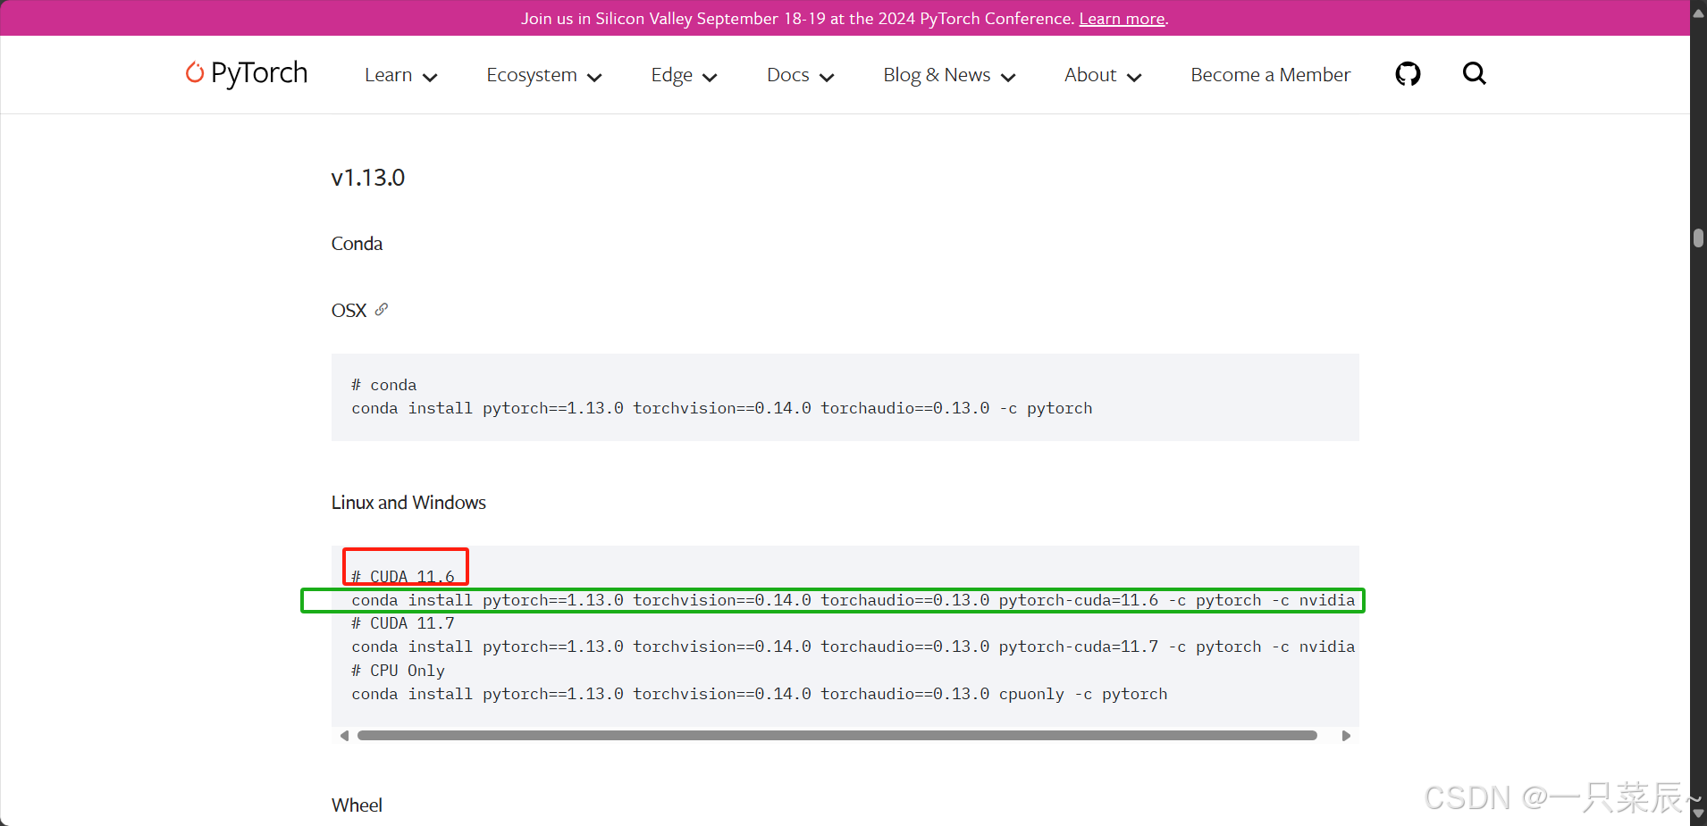Click the Linux and Windows heading
Image resolution: width=1707 pixels, height=826 pixels.
tap(408, 503)
